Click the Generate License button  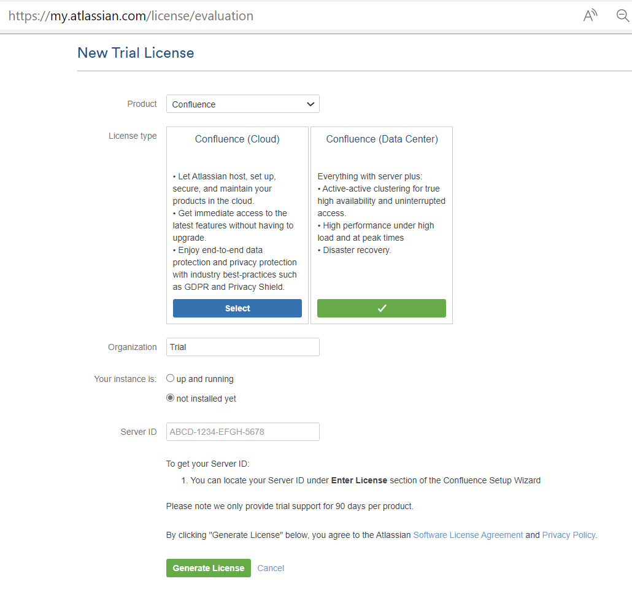point(209,568)
